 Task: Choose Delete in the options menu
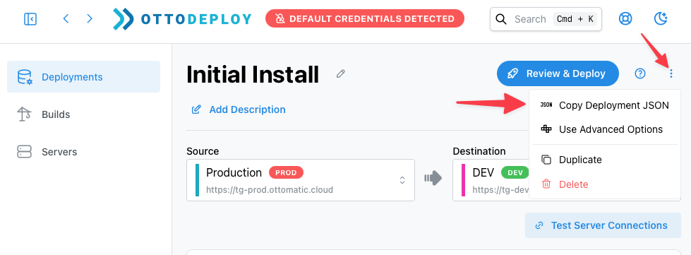[605, 184]
